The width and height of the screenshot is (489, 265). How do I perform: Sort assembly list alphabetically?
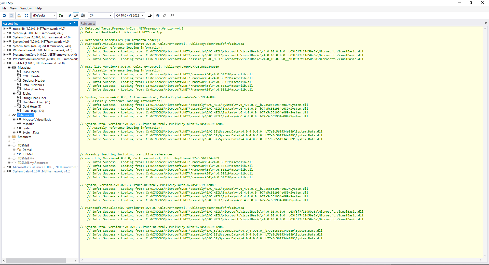[158, 16]
